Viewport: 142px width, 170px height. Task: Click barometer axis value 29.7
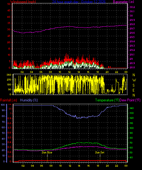coord(132,28)
